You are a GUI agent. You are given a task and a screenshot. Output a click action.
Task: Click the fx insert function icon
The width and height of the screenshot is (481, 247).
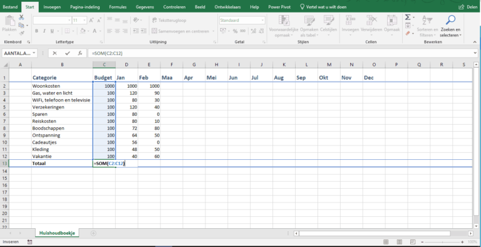[x=80, y=53]
